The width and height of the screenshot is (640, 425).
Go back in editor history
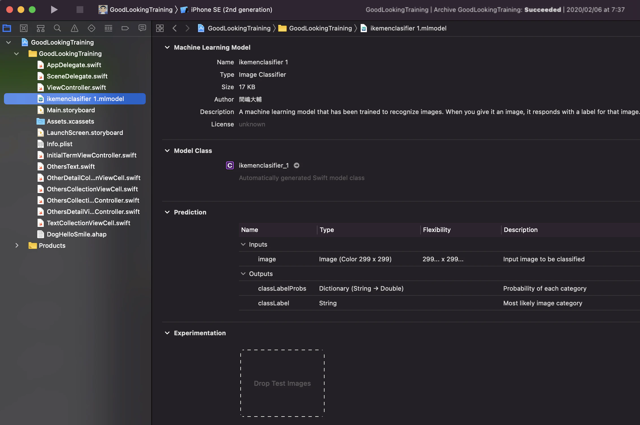point(175,28)
